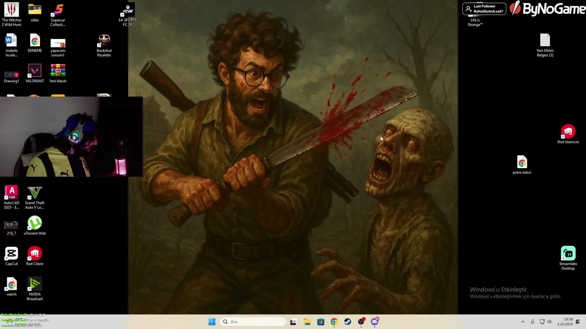This screenshot has height=329, width=586.
Task: Click the webcam overlay thumbnail
Action: point(71,136)
